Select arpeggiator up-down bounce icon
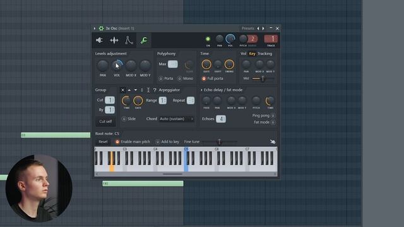The width and height of the screenshot is (404, 227). pyautogui.click(x=142, y=90)
